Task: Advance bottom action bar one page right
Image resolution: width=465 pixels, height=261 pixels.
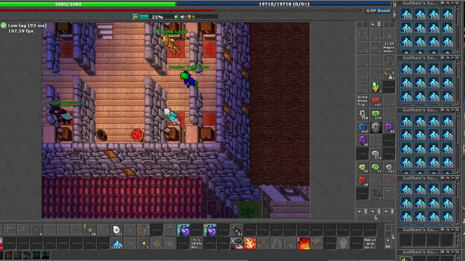Action: [x=388, y=240]
